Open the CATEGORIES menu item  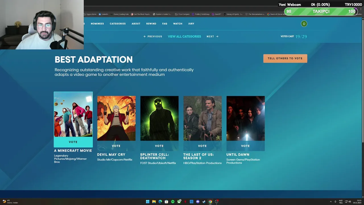118,24
